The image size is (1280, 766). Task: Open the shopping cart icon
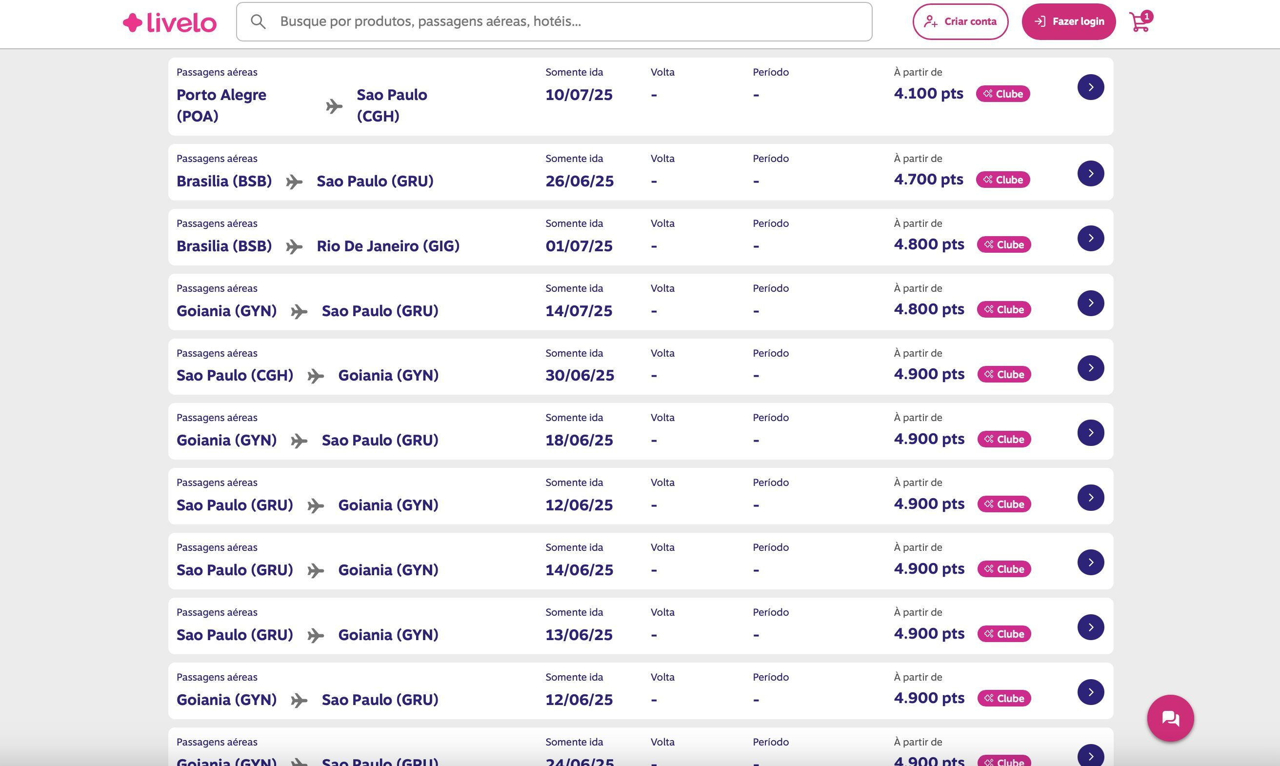click(1140, 21)
